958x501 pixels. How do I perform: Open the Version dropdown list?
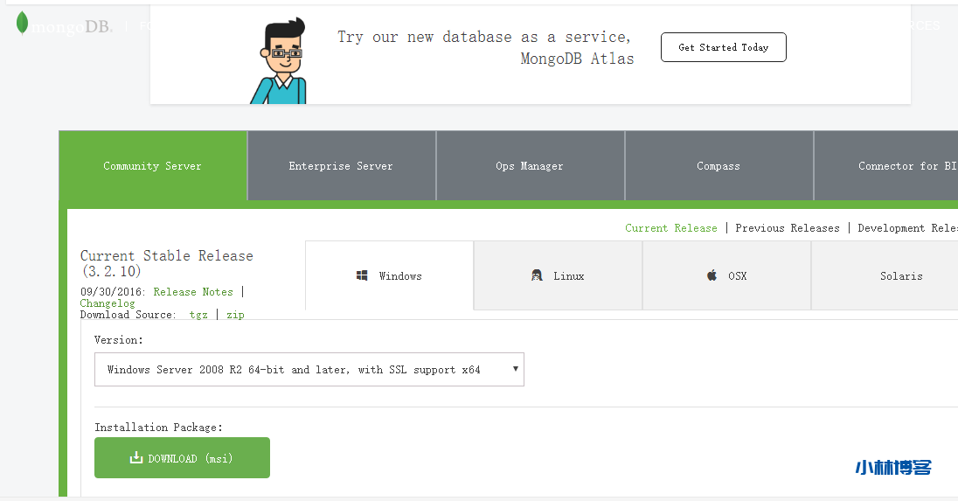click(x=309, y=369)
